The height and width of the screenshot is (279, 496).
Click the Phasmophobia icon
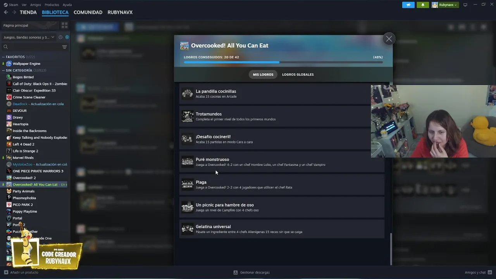9,198
